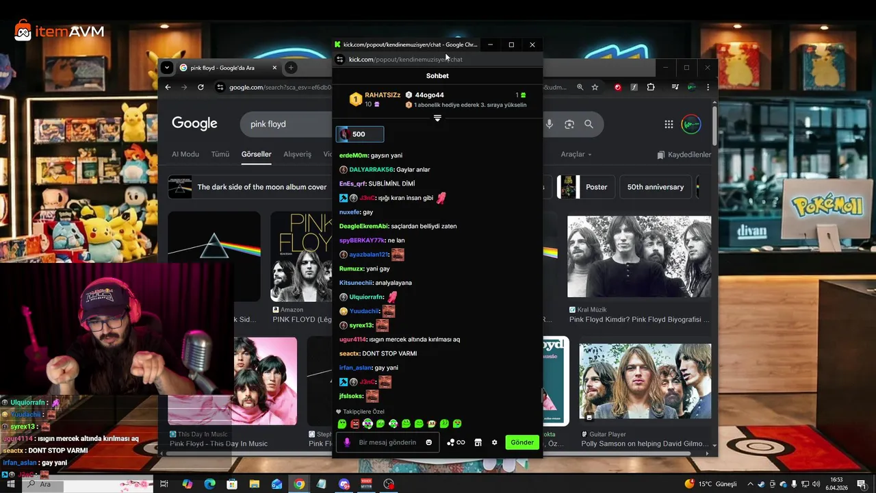
Task: Open the emoji picker in message box
Action: tap(429, 442)
